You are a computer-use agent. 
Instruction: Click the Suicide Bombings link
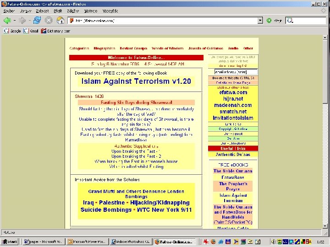[106, 210]
